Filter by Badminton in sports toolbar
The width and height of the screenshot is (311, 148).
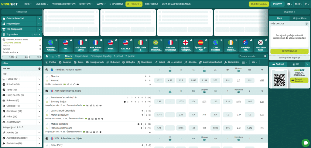point(231,62)
